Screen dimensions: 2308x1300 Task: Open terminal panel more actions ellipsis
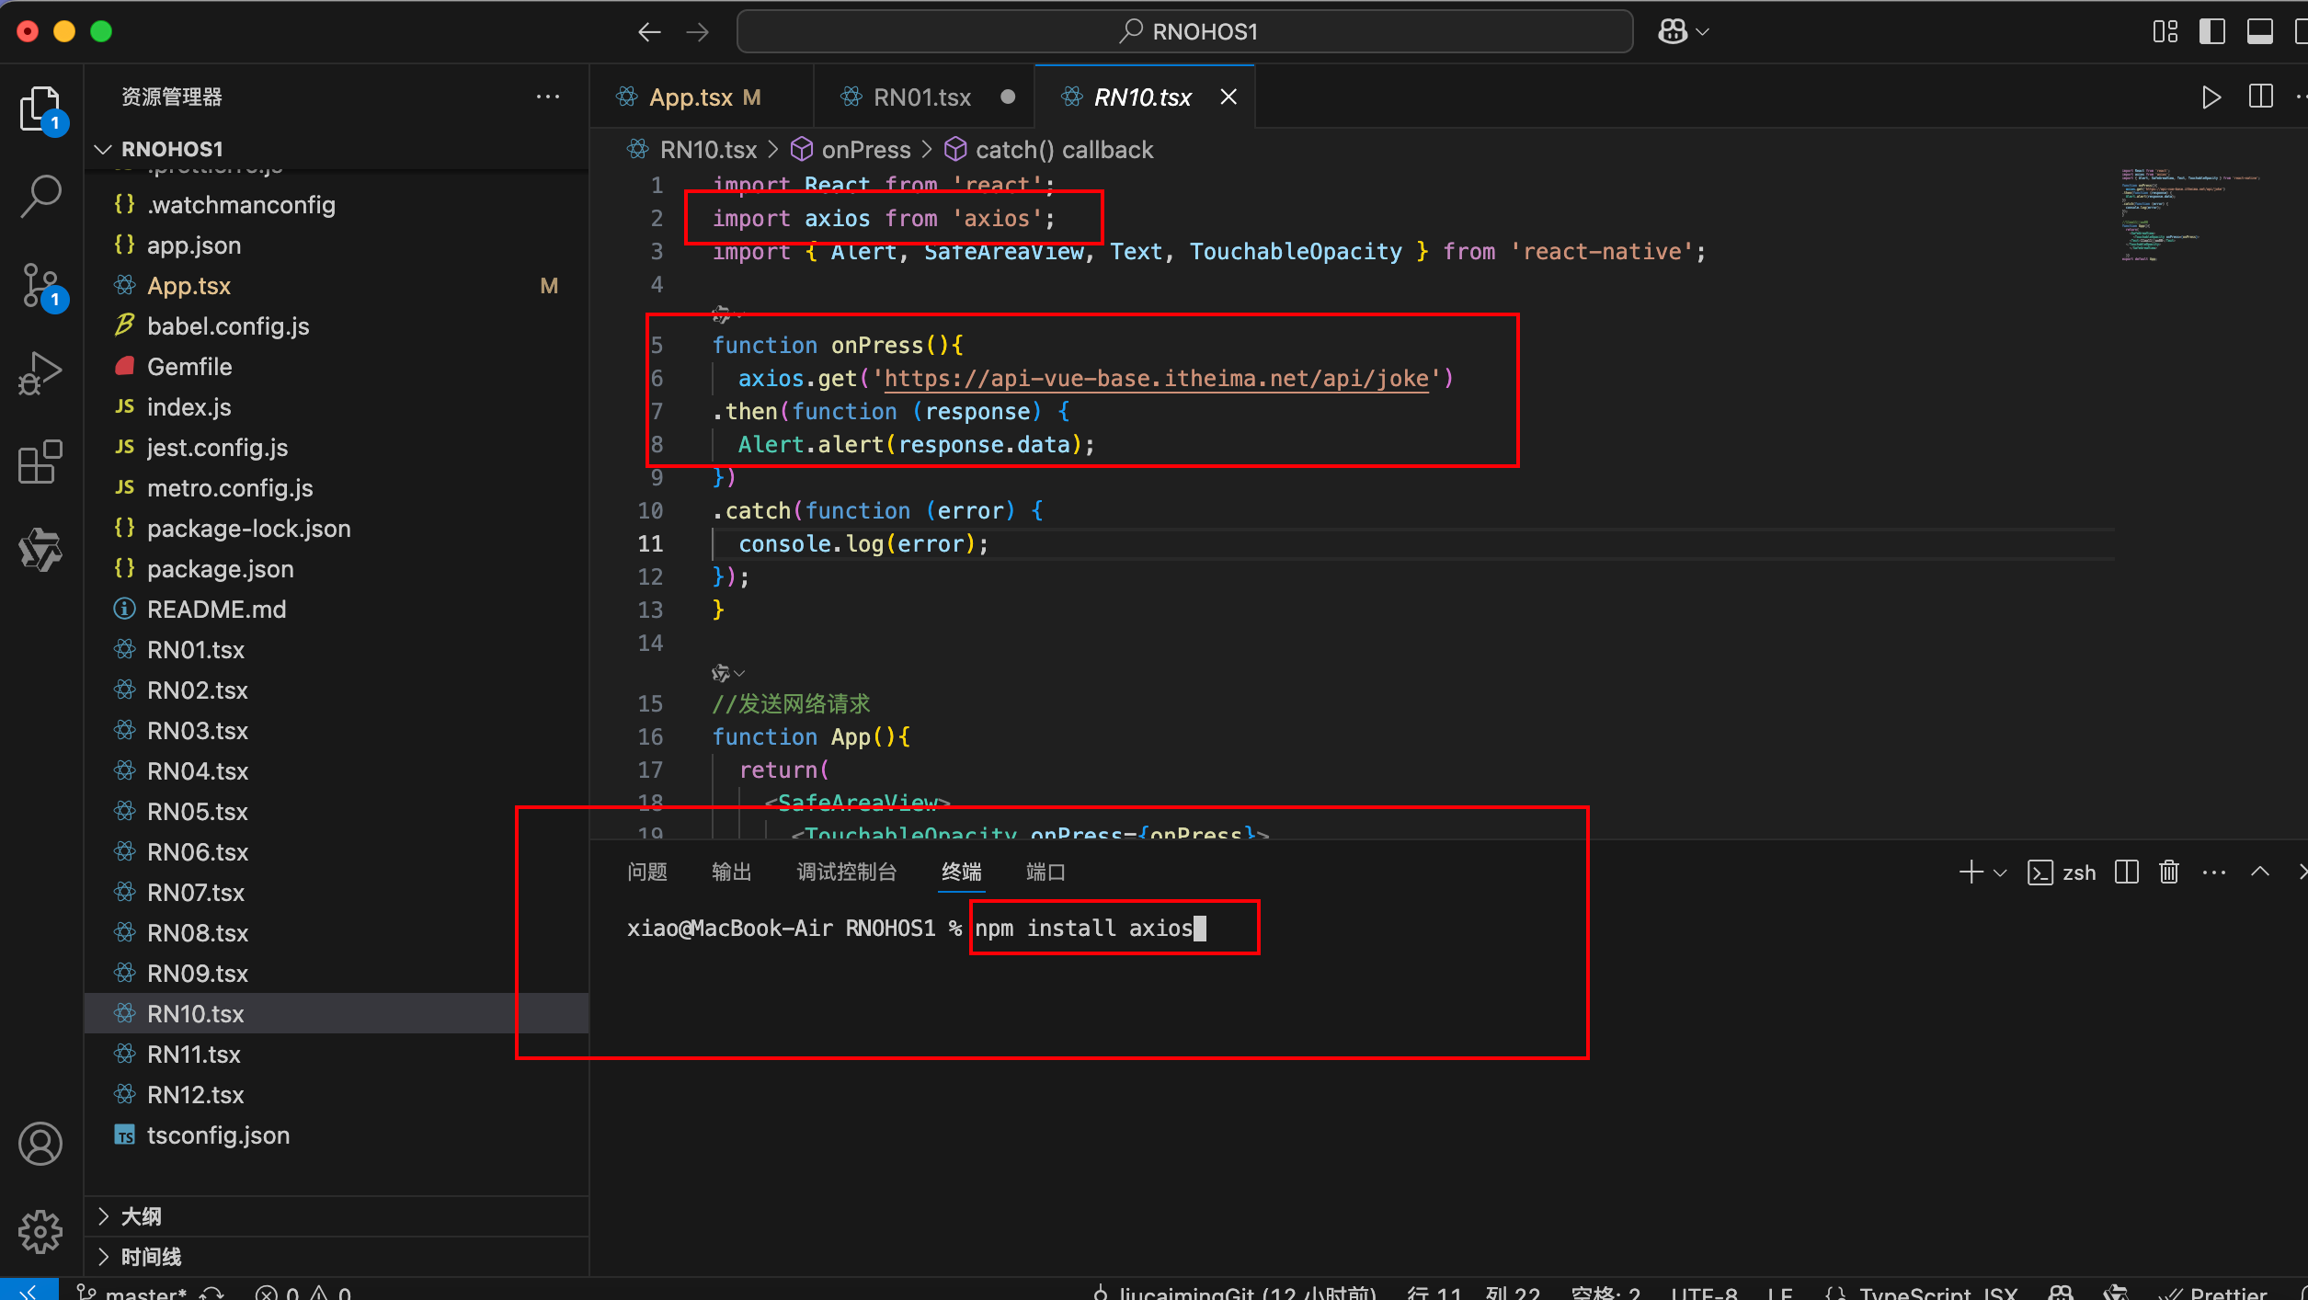tap(2214, 872)
